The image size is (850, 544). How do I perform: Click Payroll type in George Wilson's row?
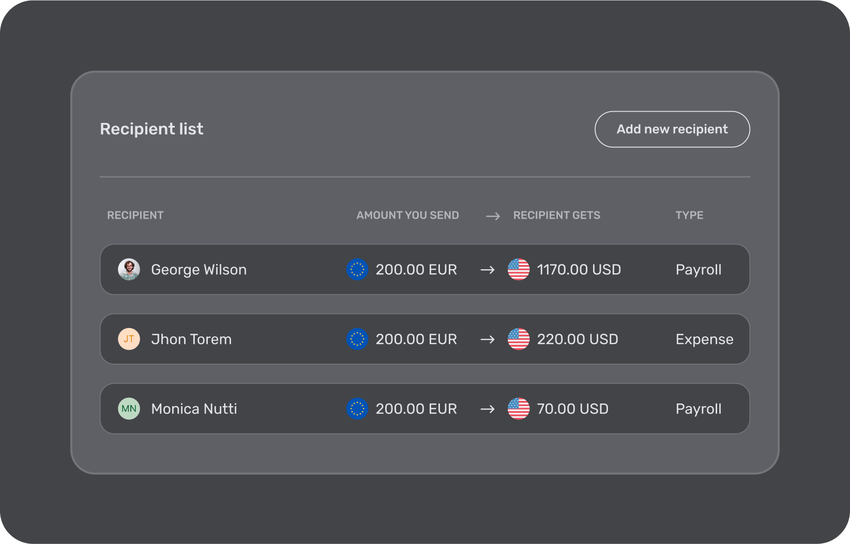tap(699, 270)
